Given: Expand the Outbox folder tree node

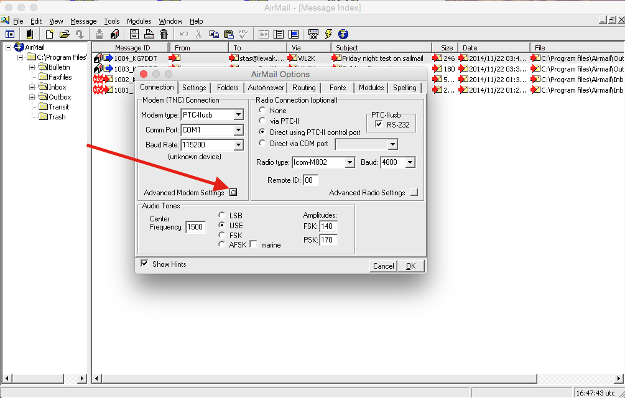Looking at the screenshot, I should (32, 97).
